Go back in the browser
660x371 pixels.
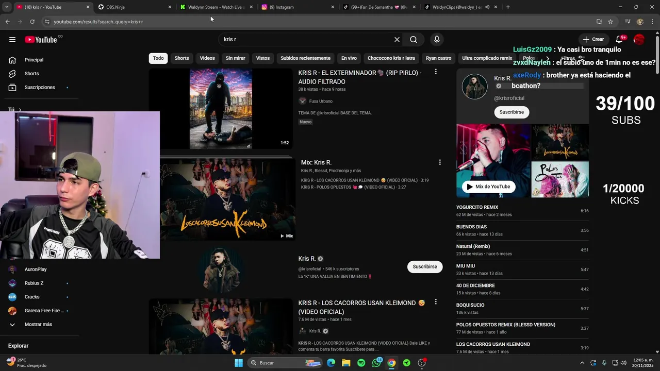coord(7,22)
